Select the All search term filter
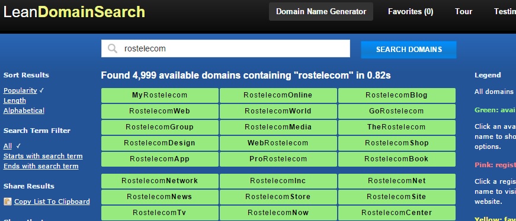This screenshot has width=516, height=221. click(8, 146)
